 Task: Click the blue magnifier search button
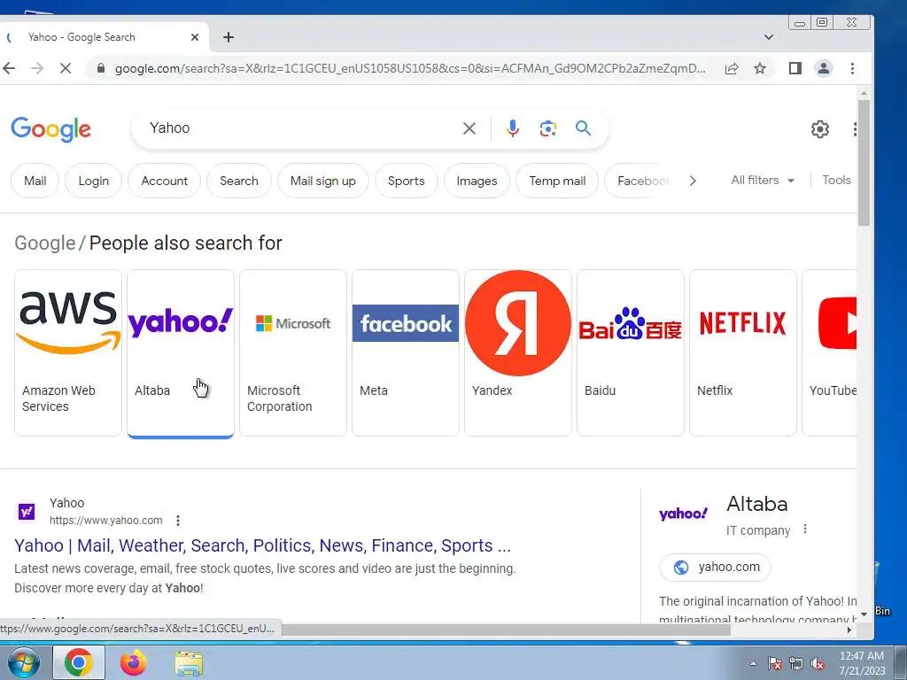coord(583,127)
